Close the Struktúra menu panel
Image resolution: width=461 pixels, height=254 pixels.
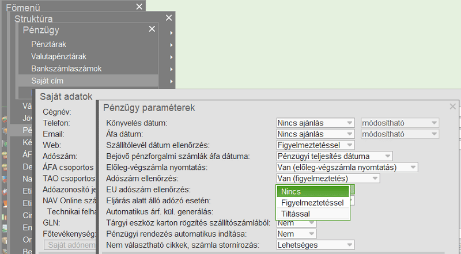168,18
